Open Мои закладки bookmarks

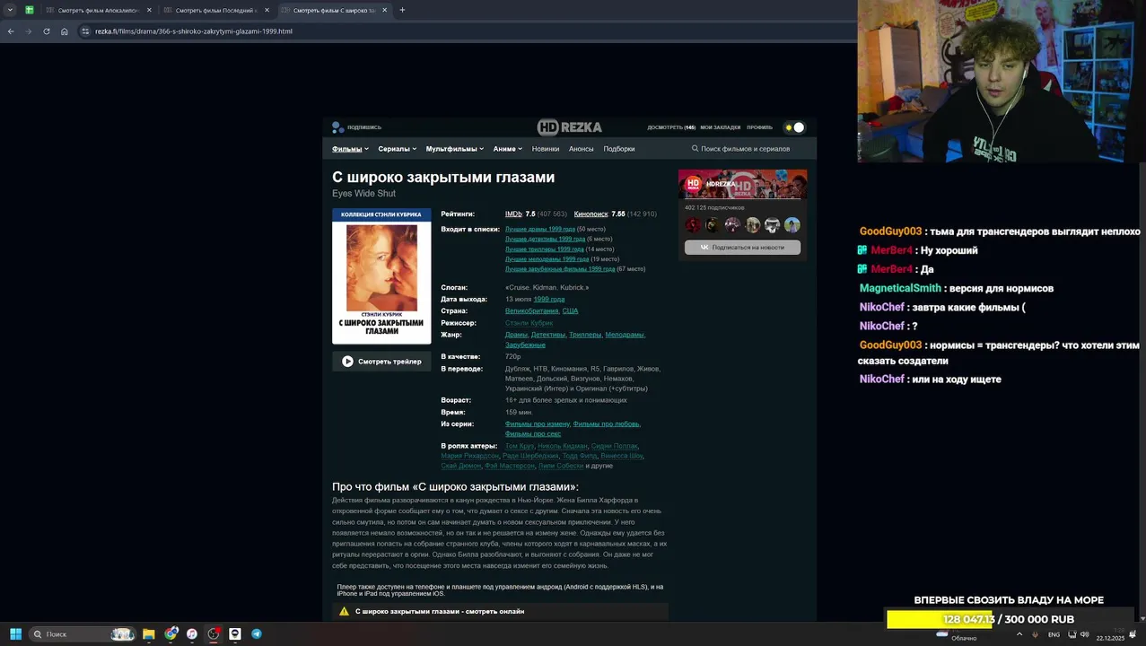(x=721, y=127)
